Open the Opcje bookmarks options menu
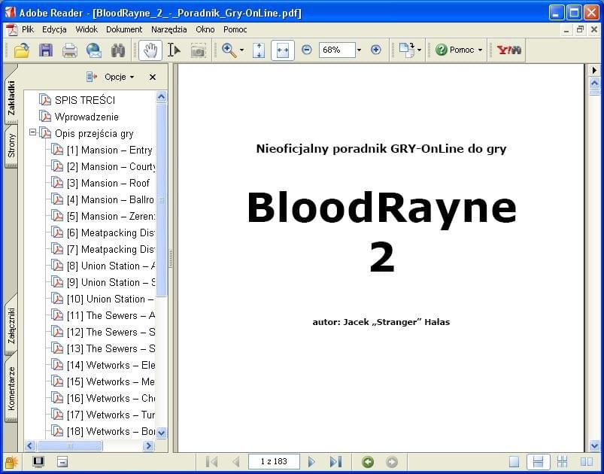The width and height of the screenshot is (604, 474). tap(119, 77)
